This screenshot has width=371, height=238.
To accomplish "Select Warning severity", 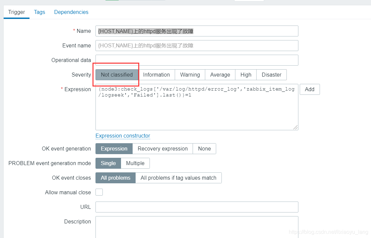I will pyautogui.click(x=190, y=75).
